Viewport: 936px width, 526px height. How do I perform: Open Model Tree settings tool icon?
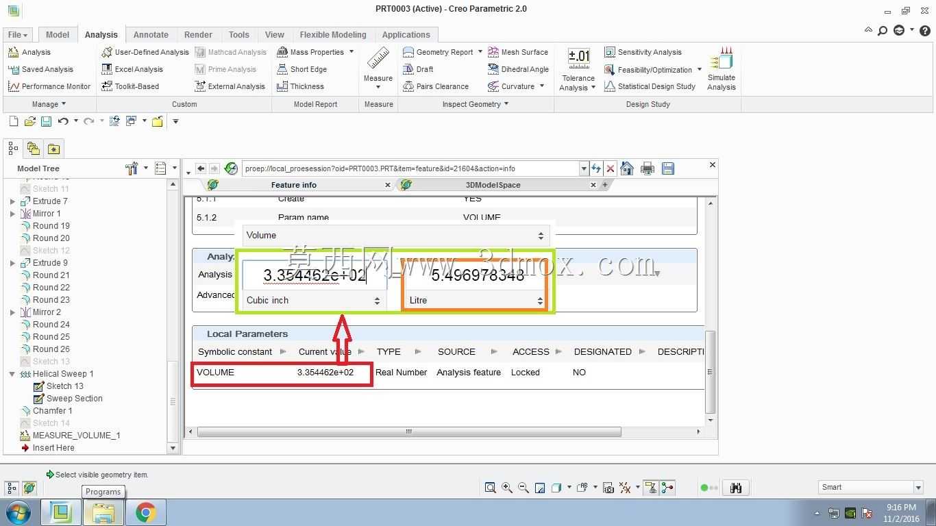(x=132, y=168)
